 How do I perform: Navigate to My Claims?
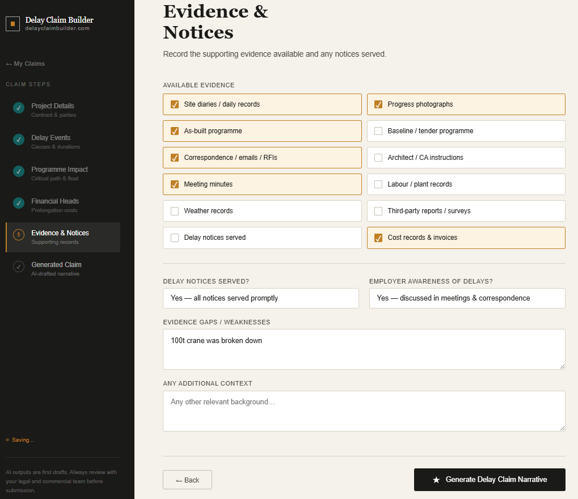25,64
